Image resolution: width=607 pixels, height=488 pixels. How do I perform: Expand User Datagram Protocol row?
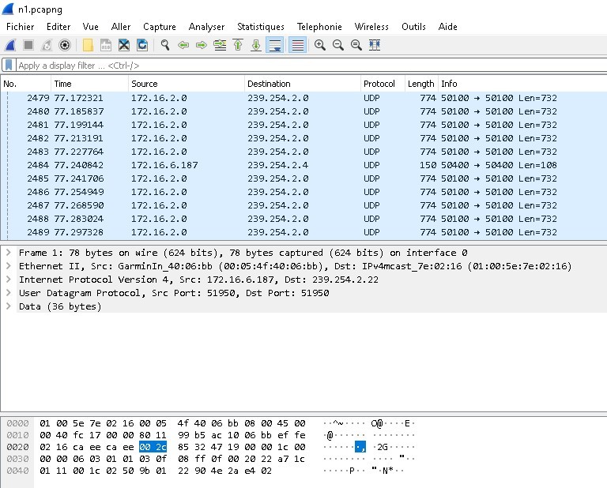point(8,293)
